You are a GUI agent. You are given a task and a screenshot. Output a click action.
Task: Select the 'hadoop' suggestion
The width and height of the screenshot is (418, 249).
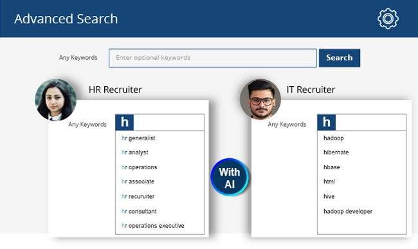coord(334,138)
